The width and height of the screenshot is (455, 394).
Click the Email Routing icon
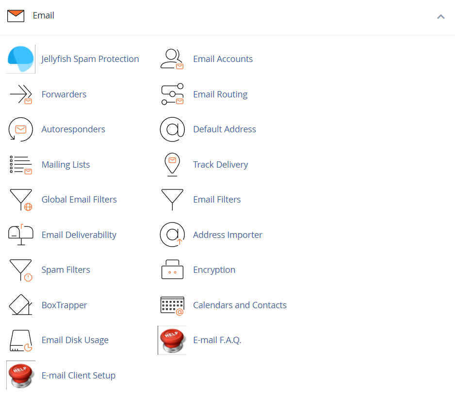click(172, 95)
